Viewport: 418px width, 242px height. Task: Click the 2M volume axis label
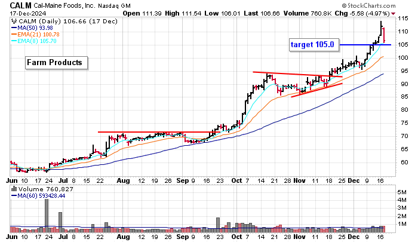click(x=402, y=216)
